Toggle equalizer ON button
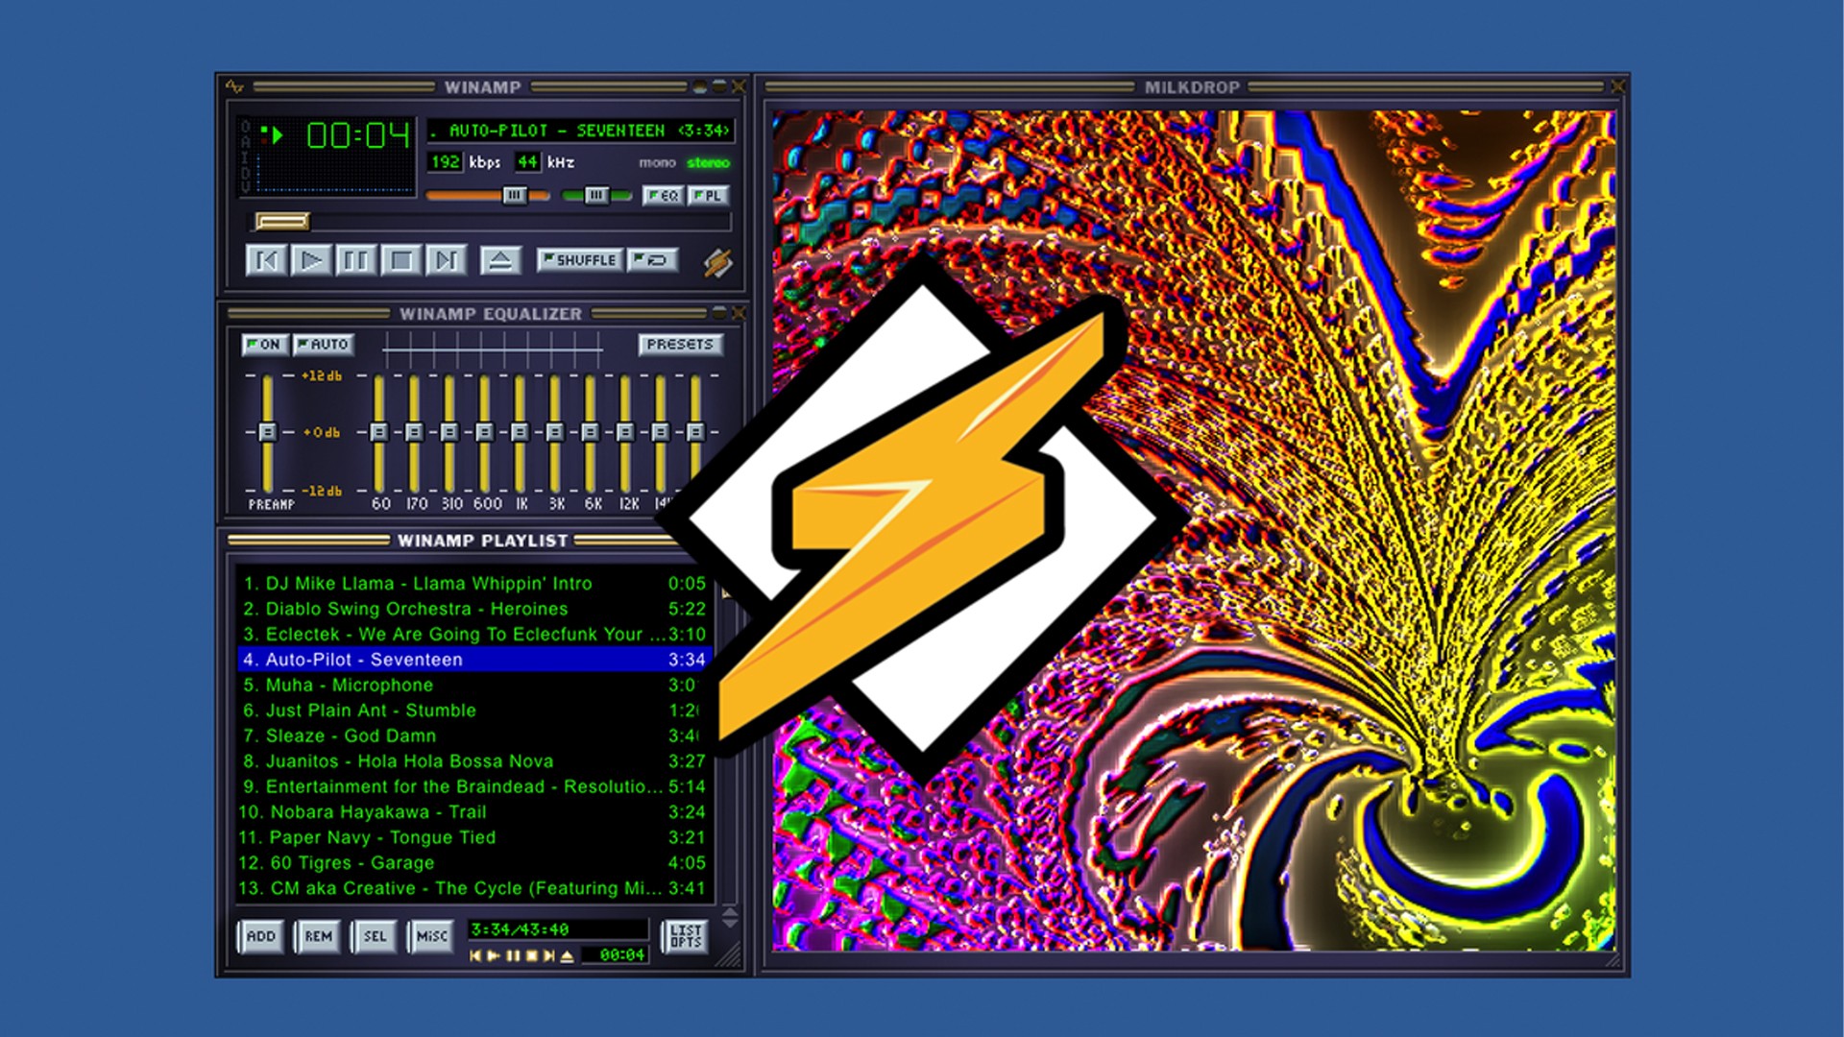Screen dimensions: 1844x1037 [x=264, y=345]
